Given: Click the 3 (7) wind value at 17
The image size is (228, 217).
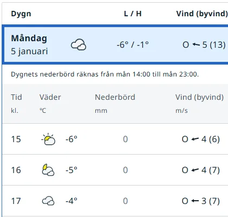Looking at the screenshot, I should [x=211, y=201].
